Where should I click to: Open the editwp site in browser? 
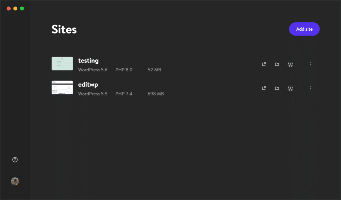[263, 88]
